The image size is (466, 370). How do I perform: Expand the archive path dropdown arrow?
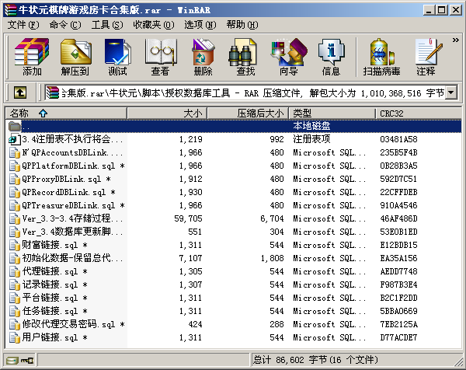point(451,93)
